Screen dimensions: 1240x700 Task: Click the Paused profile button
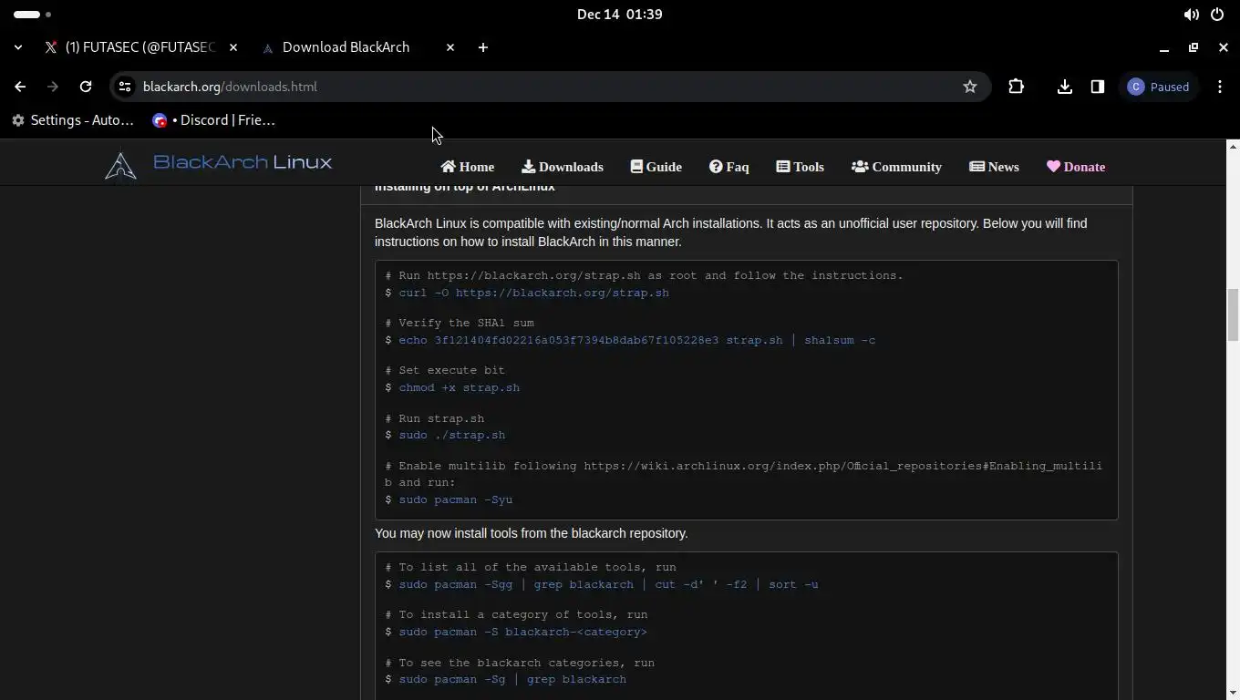tap(1159, 87)
